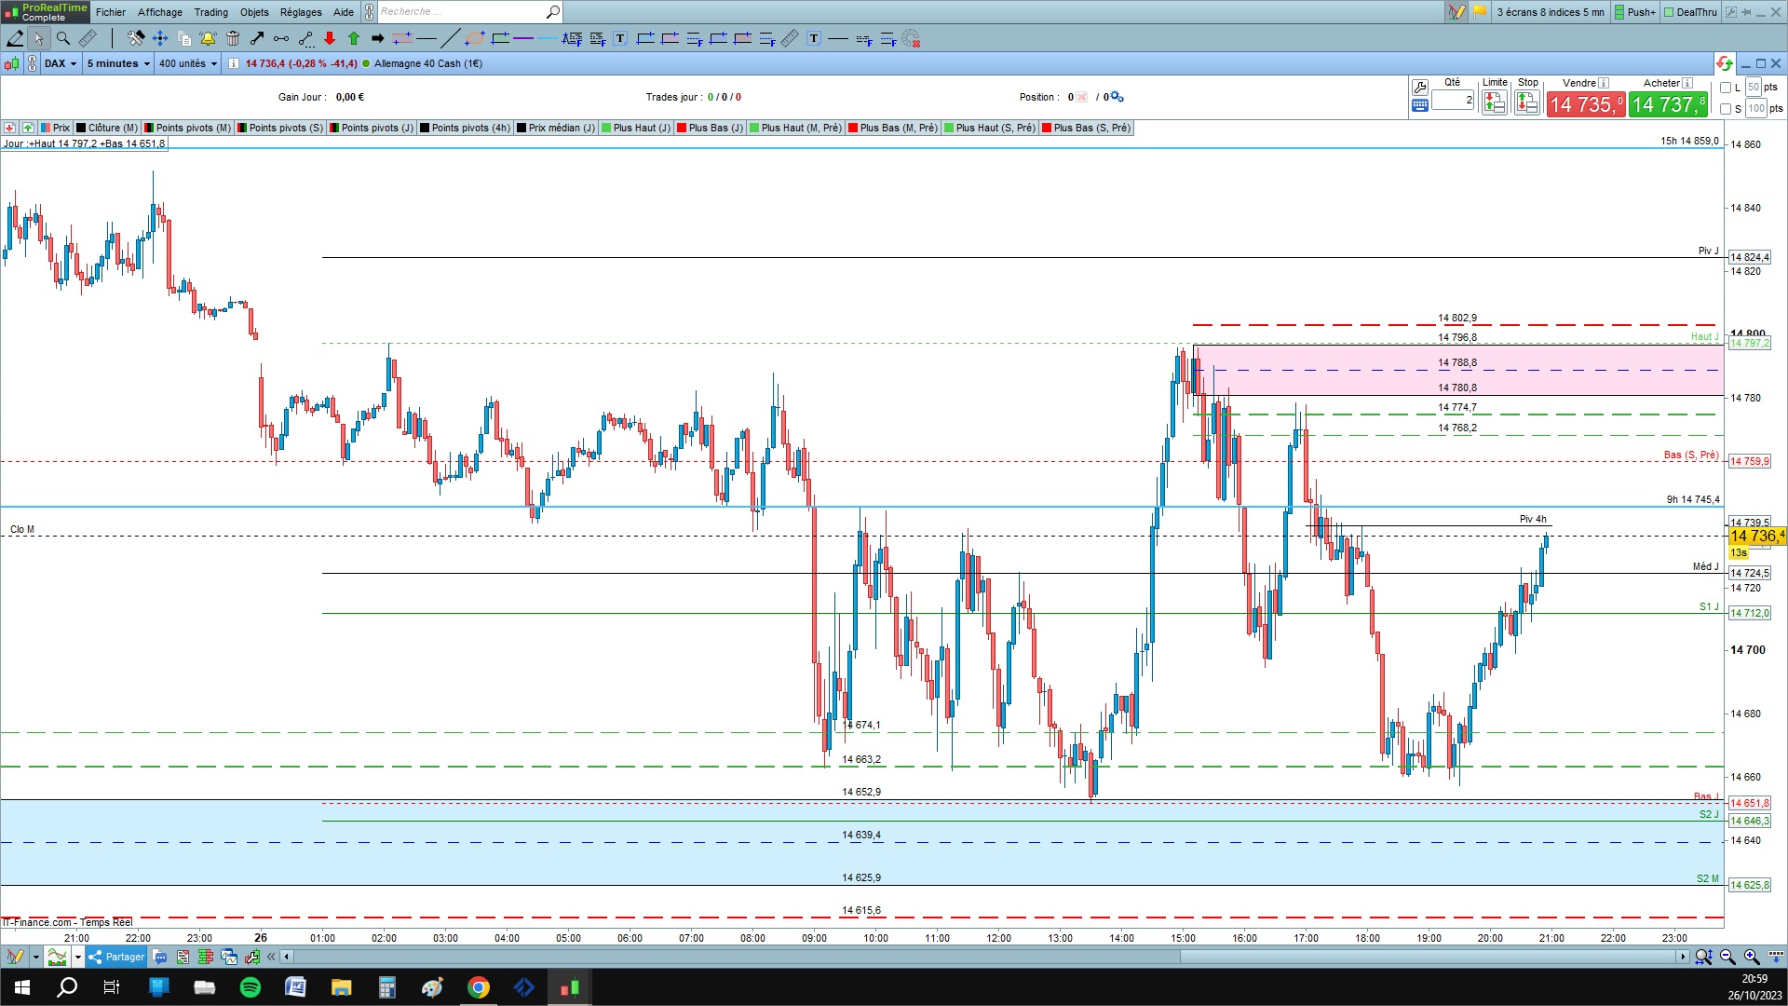Image resolution: width=1788 pixels, height=1006 pixels.
Task: Click the Qté quantity input field
Action: click(1452, 100)
